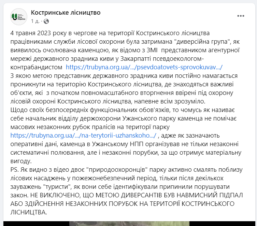This screenshot has width=257, height=226.
Task: Open the Костринське лісництво page name
Action: [x=66, y=13]
